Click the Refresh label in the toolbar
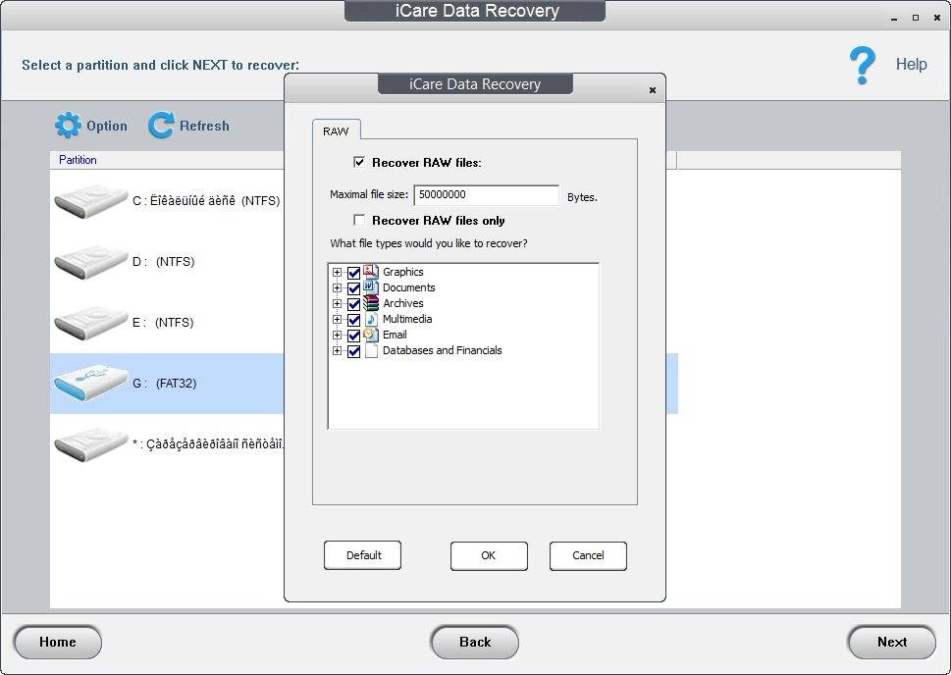 click(204, 126)
